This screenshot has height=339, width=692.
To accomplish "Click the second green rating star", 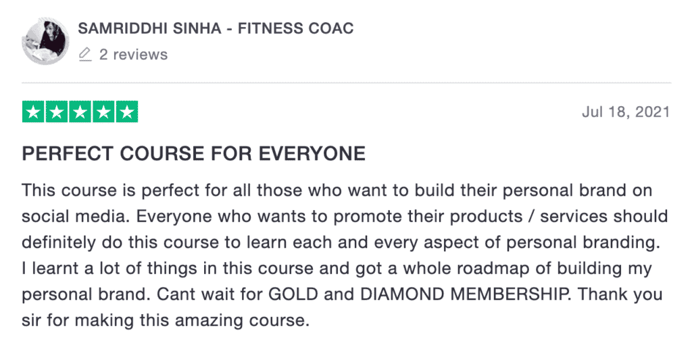I will coord(57,111).
